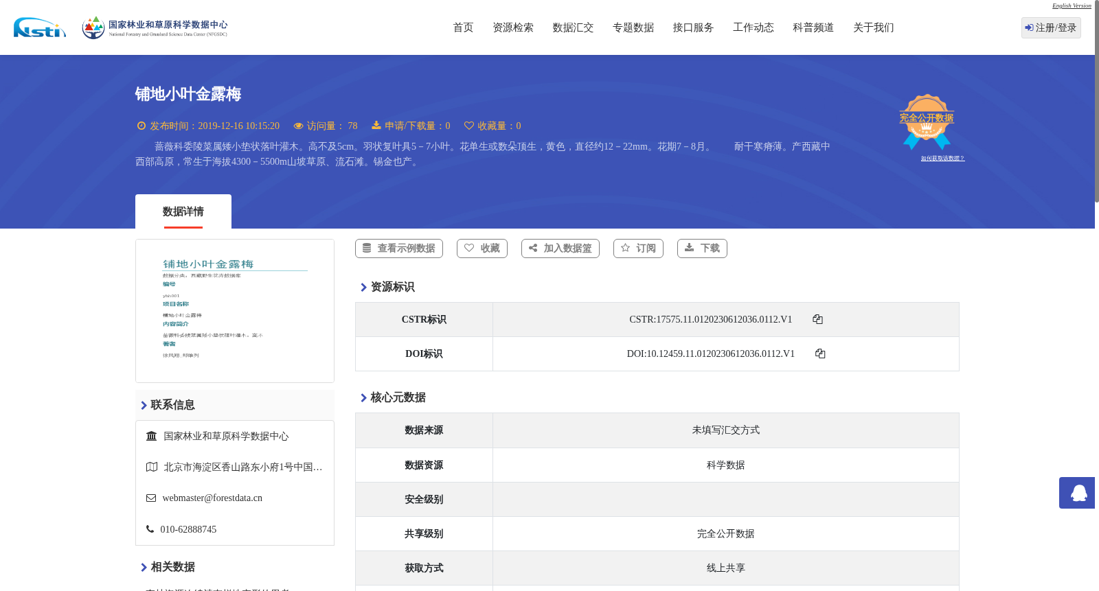Click the map icon beside the address
1099x591 pixels.
pos(152,467)
